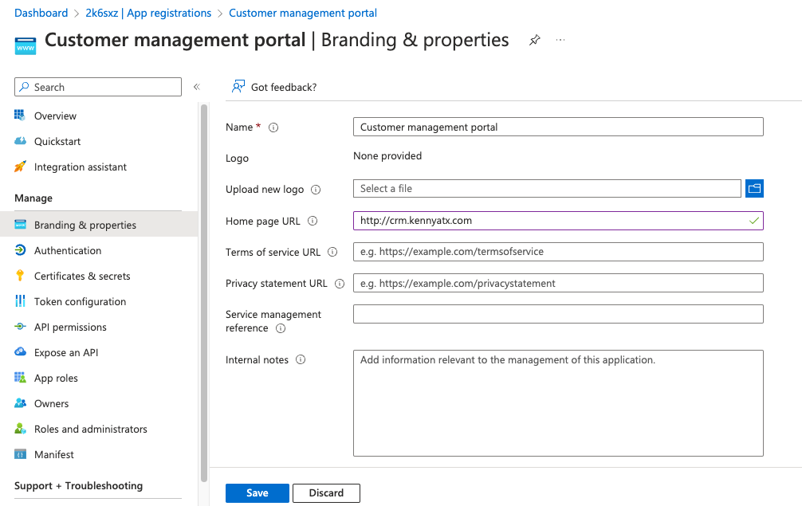Viewport: 802px width, 506px height.
Task: Open the Manifest editor
Action: pos(53,454)
